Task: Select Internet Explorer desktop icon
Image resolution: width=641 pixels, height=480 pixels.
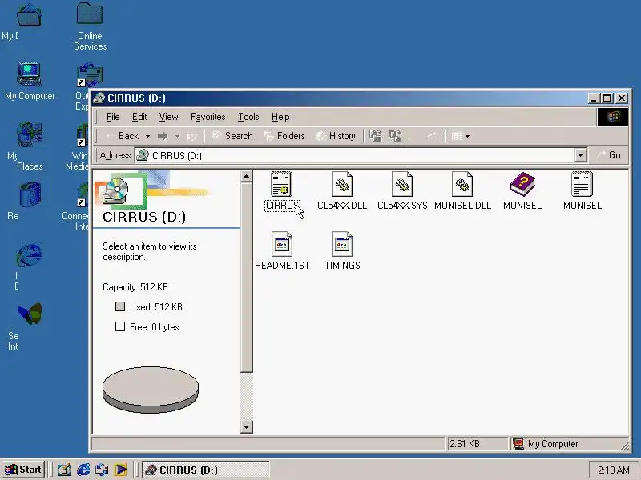Action: 29,254
